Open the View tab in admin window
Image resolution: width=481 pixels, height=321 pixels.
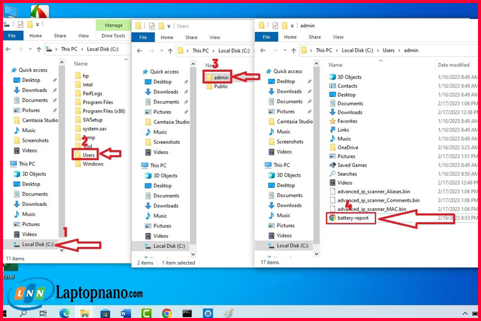tap(338, 37)
